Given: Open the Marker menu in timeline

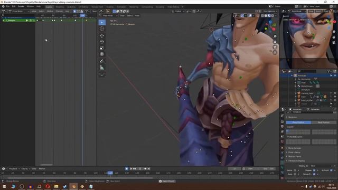Looking at the screenshot, I should [x=42, y=169].
